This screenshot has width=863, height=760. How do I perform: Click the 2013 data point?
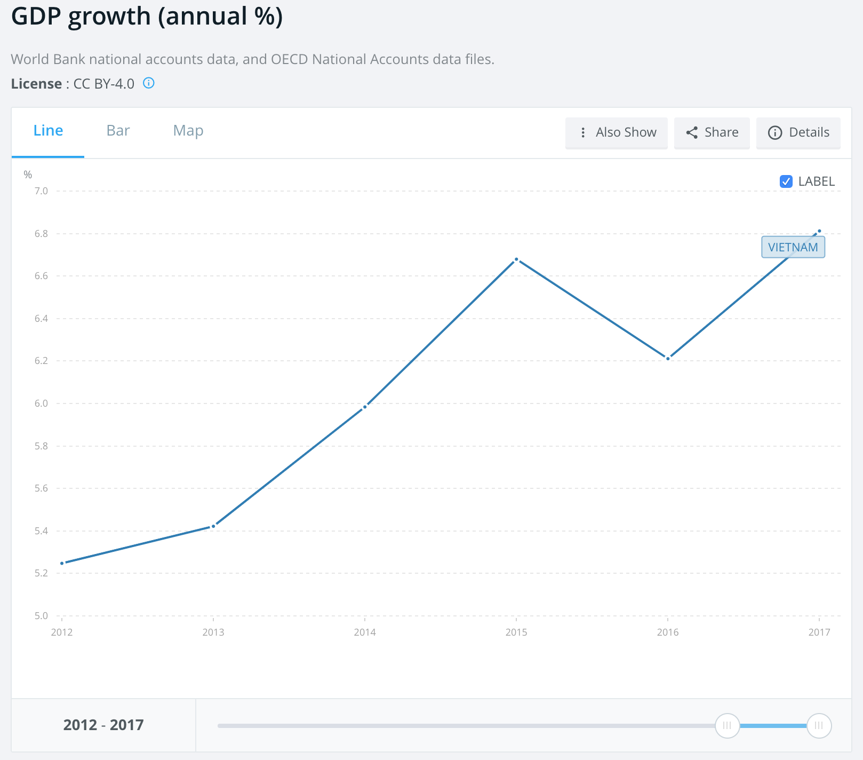point(213,526)
